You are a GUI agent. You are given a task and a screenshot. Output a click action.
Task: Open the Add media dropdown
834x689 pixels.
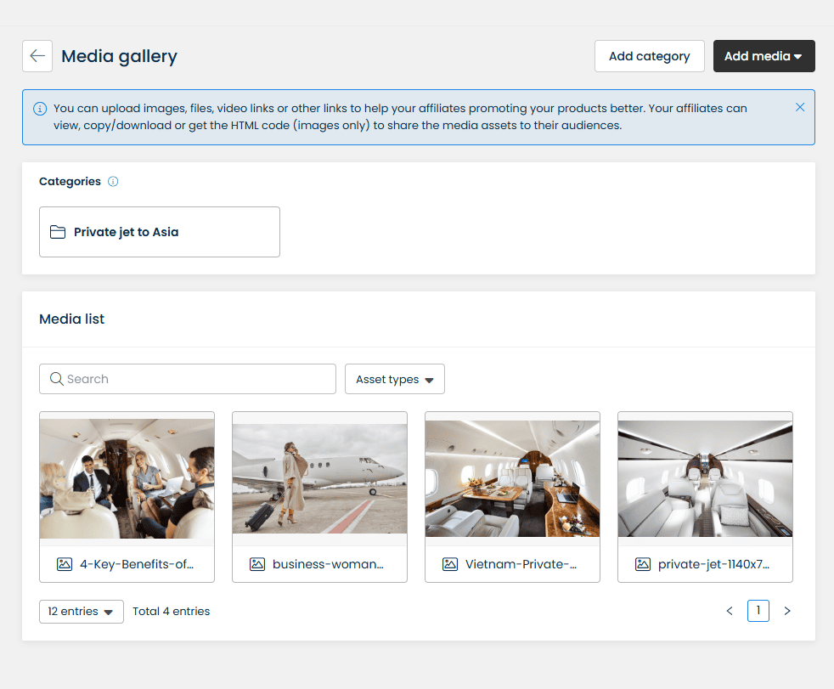[764, 56]
